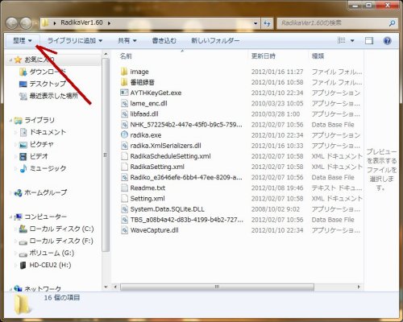Click the RadikaVer1.60 search field

(333, 23)
